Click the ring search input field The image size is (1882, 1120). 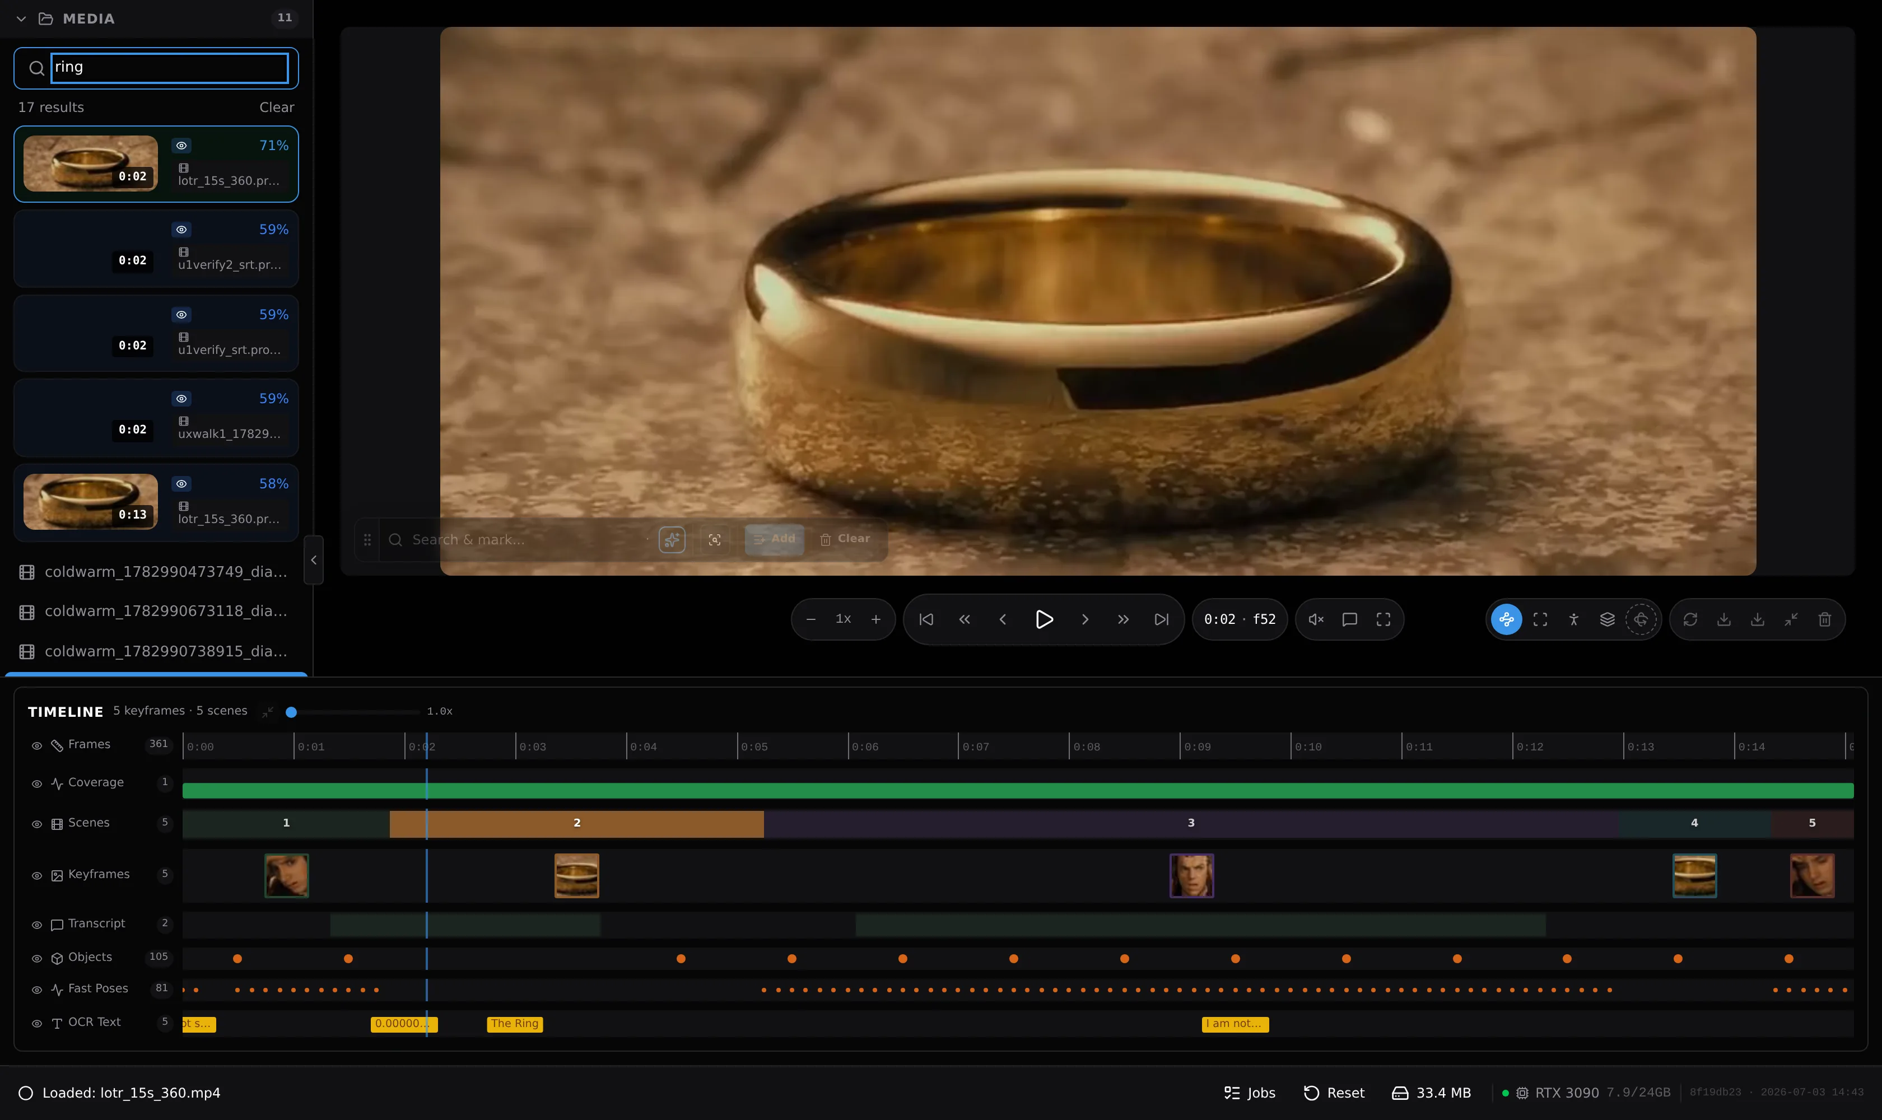pyautogui.click(x=169, y=68)
